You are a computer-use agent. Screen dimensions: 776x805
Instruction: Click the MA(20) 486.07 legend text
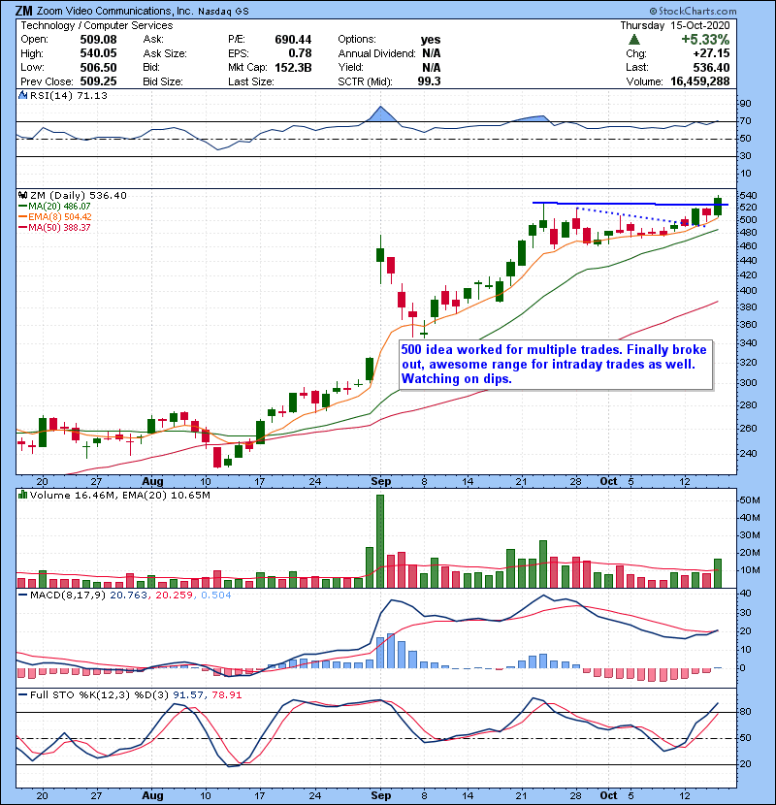(x=59, y=206)
